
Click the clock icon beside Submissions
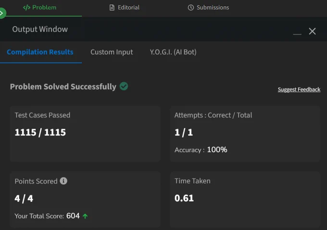tap(191, 8)
